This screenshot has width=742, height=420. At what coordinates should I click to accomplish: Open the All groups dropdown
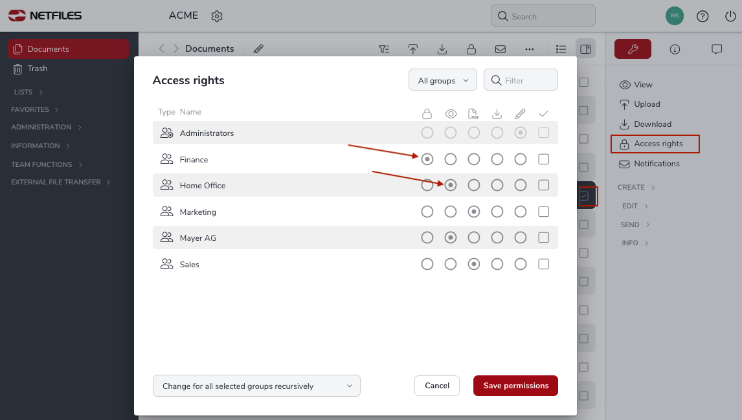pyautogui.click(x=443, y=80)
